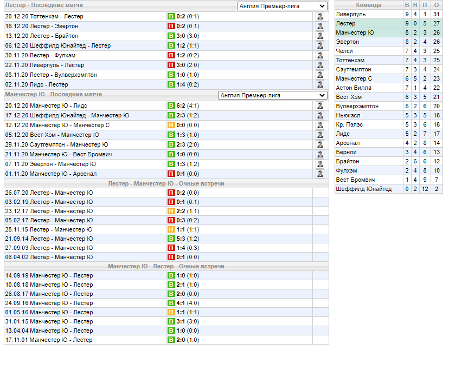Click score 5:3 (1:2) from 21.09.14
Viewport: 449px width, 370px height.
pyautogui.click(x=188, y=239)
